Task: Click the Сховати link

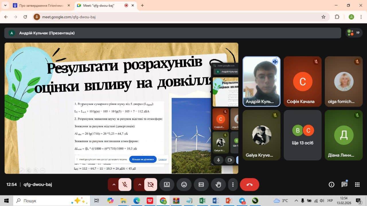Action: tap(162, 159)
